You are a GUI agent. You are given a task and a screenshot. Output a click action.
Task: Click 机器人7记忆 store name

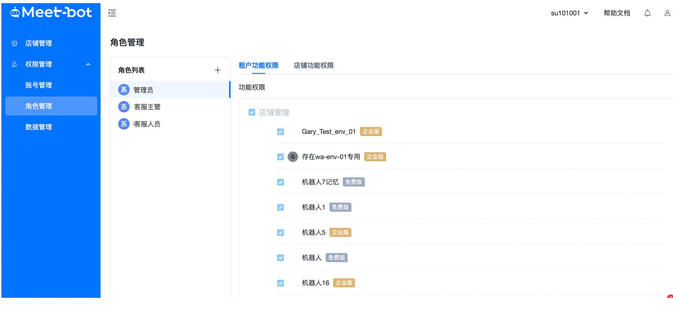pos(320,182)
